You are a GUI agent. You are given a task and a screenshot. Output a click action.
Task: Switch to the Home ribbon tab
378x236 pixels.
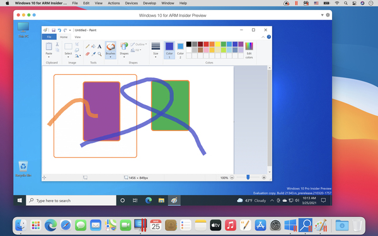click(64, 37)
